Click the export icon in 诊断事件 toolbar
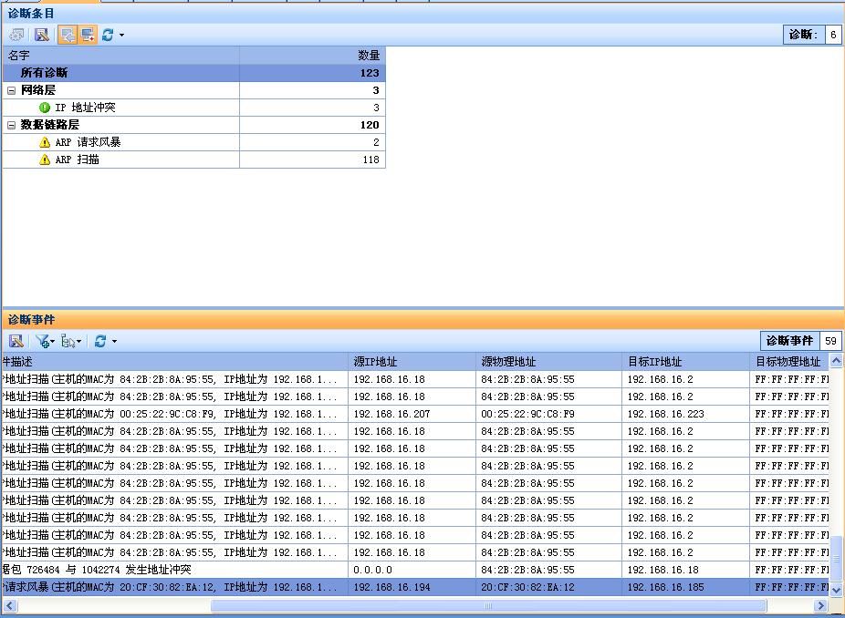Viewport: 845px width, 618px height. pyautogui.click(x=16, y=341)
